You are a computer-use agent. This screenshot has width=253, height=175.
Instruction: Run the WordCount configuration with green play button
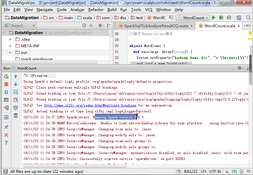[214, 18]
